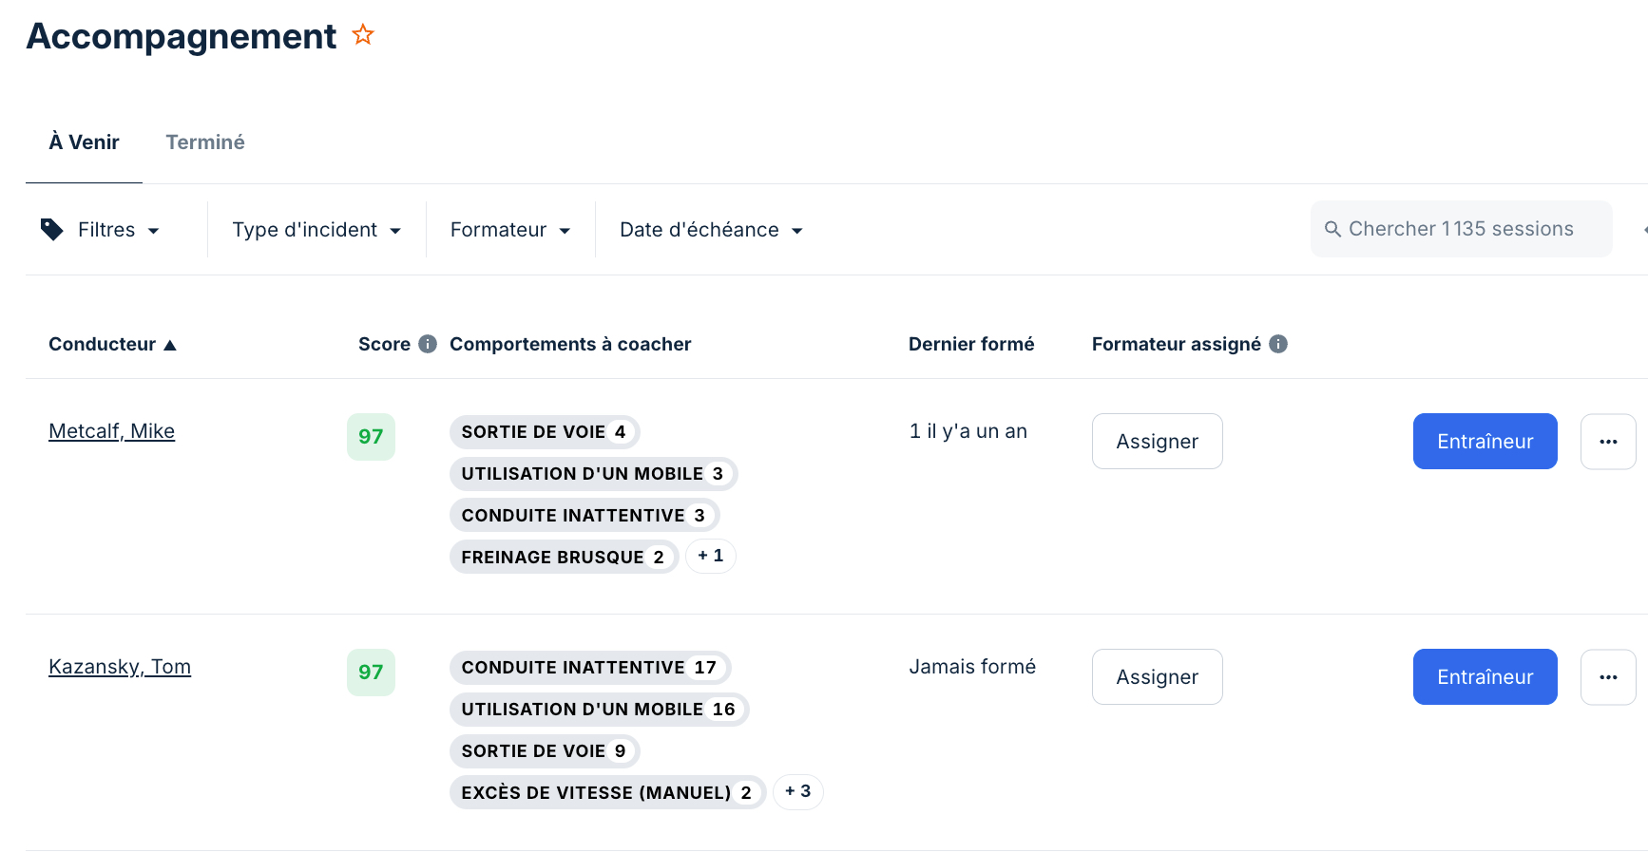
Task: Focus the Chercher 1135 sessions field
Action: (1461, 229)
